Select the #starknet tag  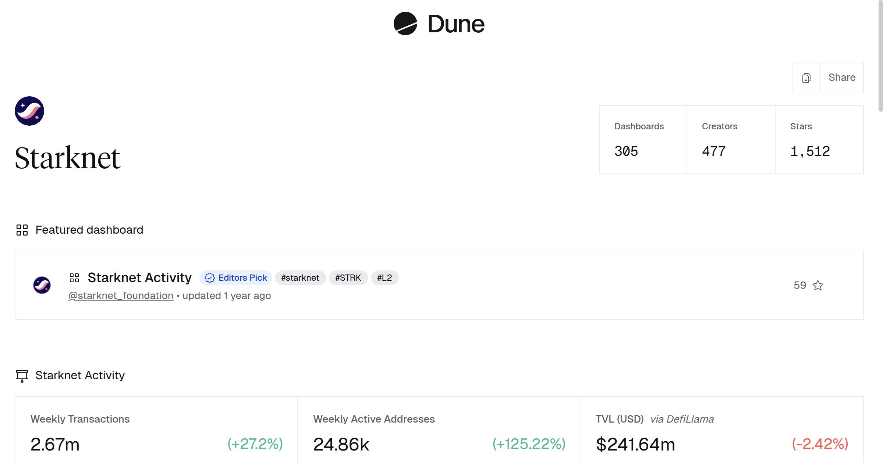tap(300, 278)
